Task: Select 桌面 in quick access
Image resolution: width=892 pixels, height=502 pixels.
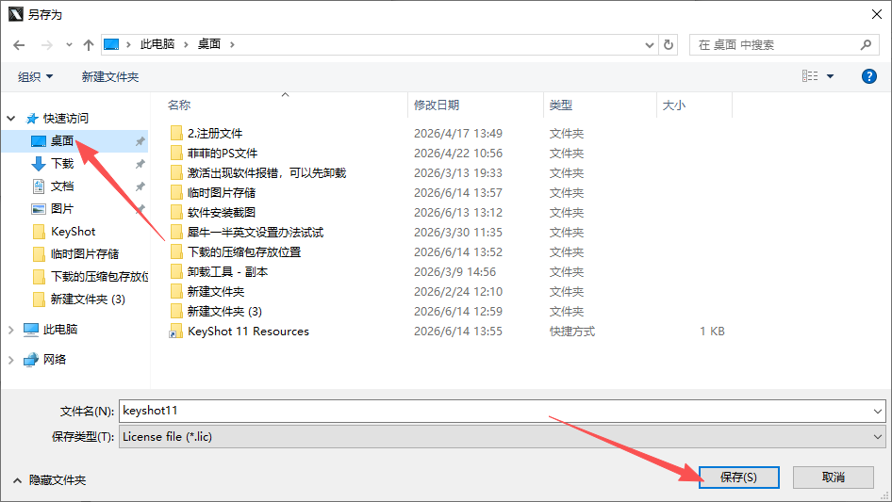Action: pyautogui.click(x=62, y=140)
